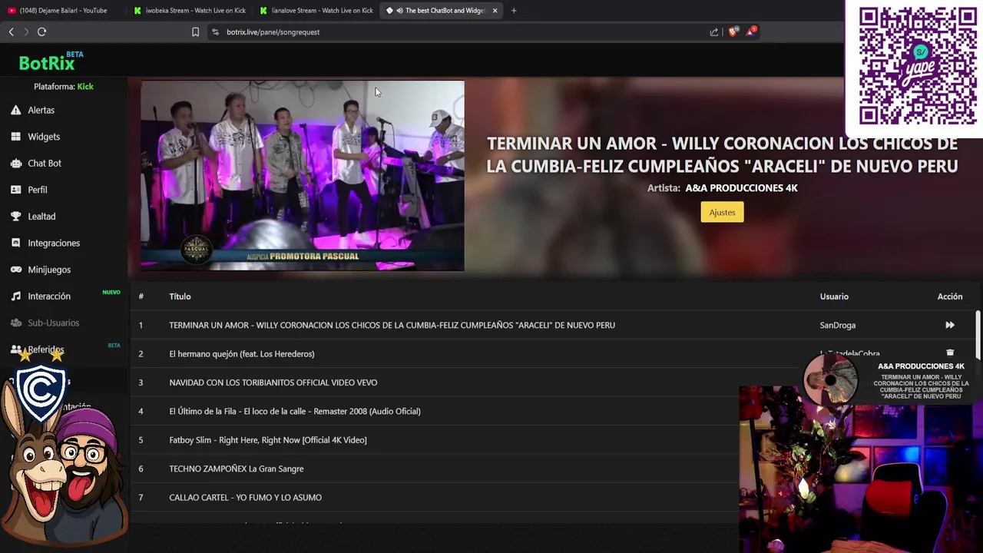
Task: Reload the current page
Action: tap(41, 31)
